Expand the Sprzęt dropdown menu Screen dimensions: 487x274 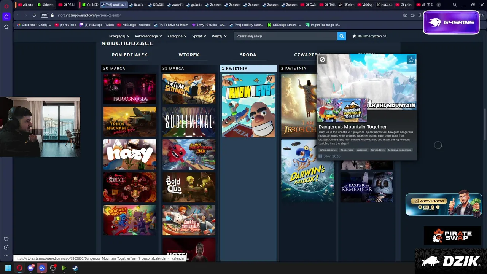[x=199, y=36]
